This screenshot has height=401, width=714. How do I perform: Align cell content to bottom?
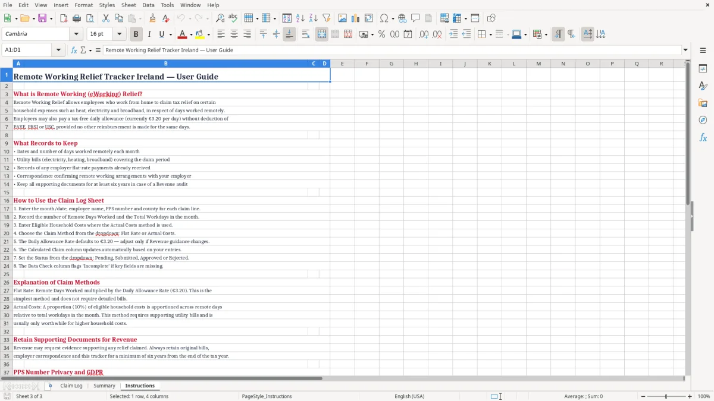pos(289,34)
